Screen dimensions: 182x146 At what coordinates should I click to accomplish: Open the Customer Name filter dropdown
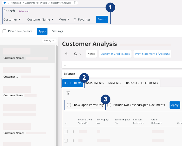tap(40, 20)
